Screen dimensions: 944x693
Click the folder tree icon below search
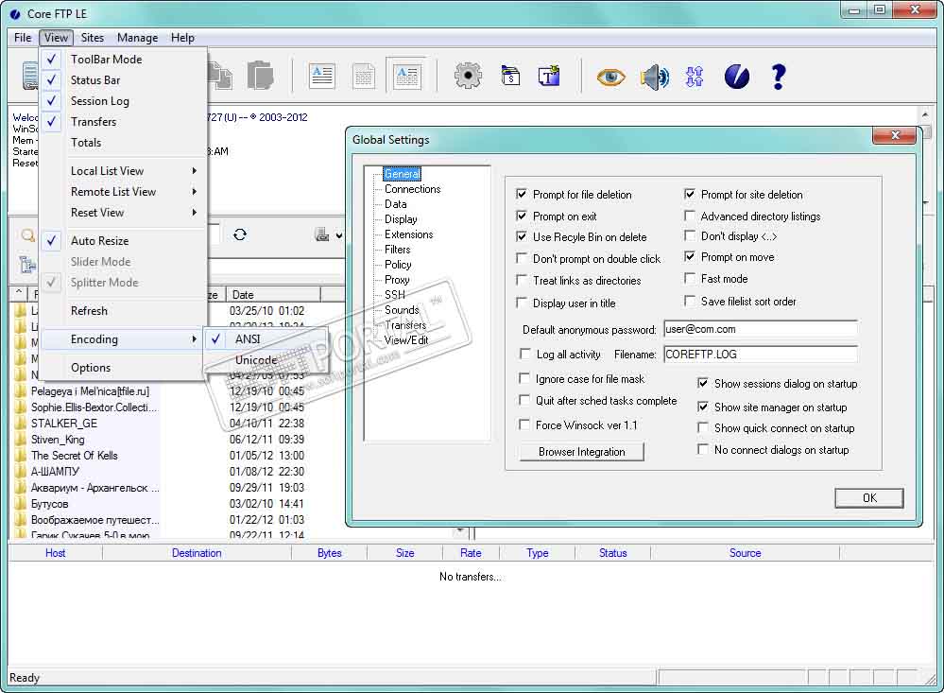tap(27, 264)
